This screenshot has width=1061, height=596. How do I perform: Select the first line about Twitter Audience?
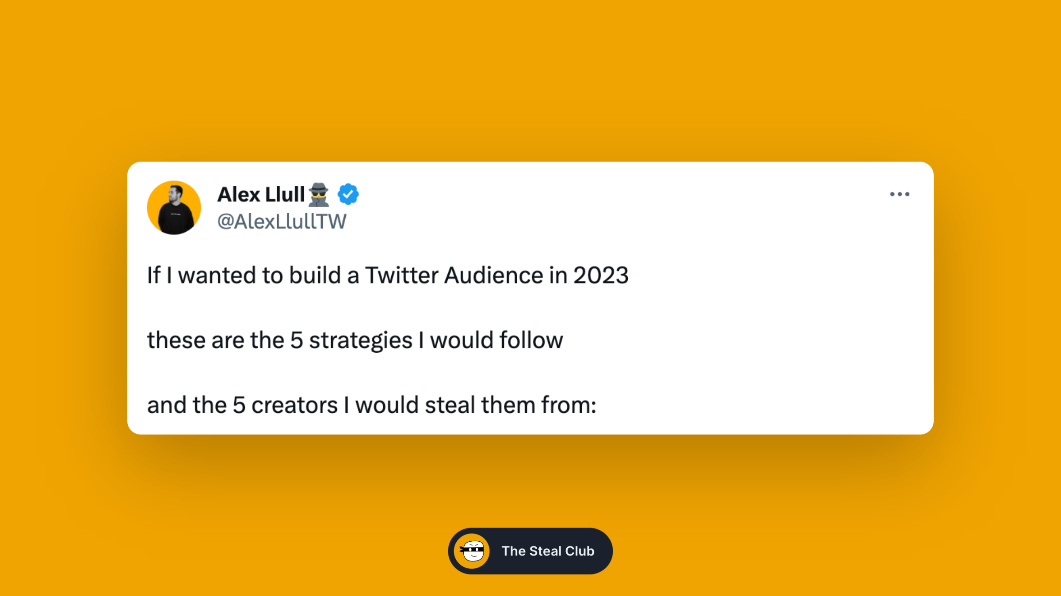tap(388, 275)
